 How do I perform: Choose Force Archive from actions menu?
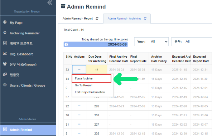click(x=92, y=78)
